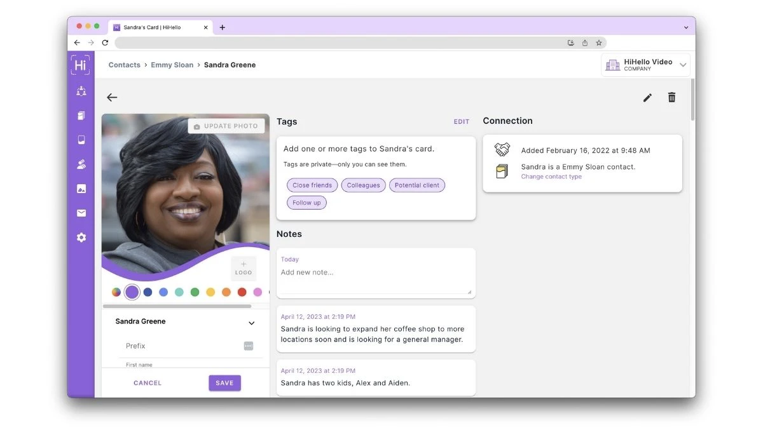The image size is (763, 430).
Task: Click the trash delete icon near top right
Action: pos(671,97)
